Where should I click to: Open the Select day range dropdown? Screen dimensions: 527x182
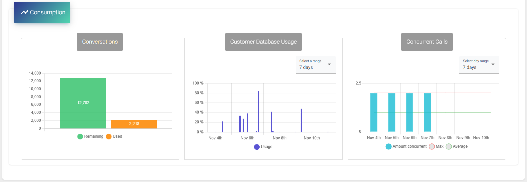click(479, 65)
